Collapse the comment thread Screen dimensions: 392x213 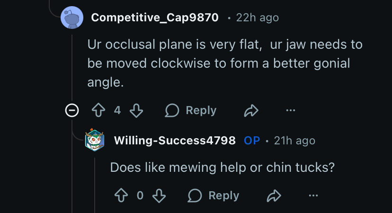coord(72,111)
